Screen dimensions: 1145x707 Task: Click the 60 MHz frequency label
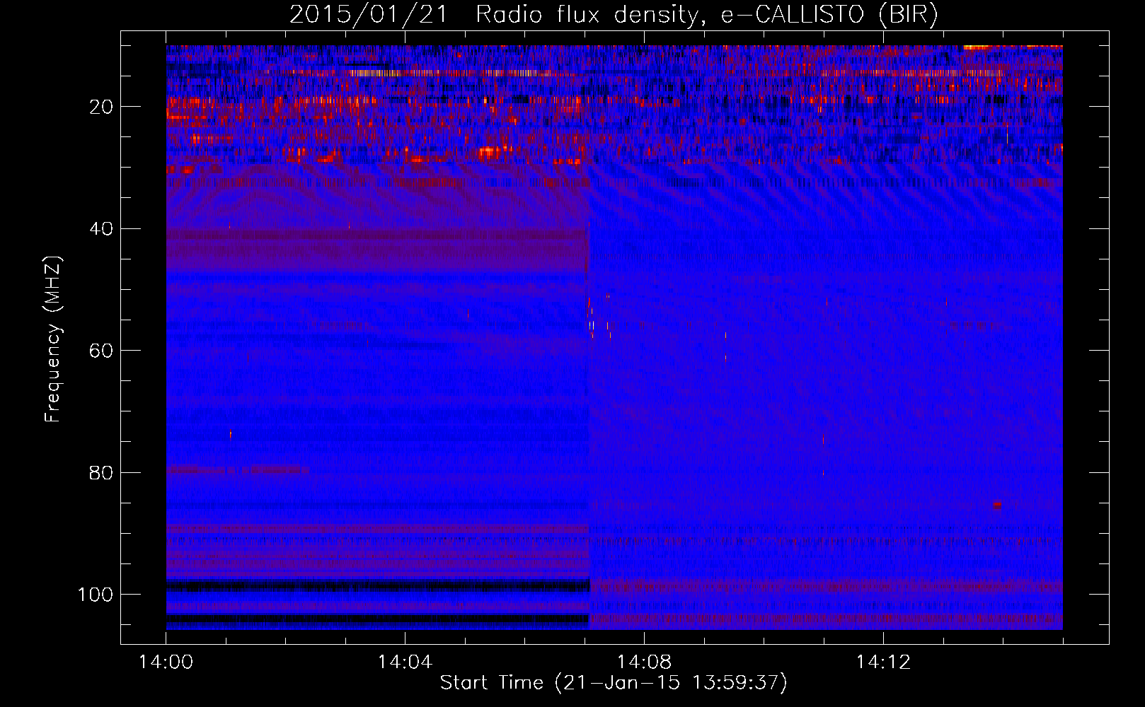pyautogui.click(x=101, y=351)
